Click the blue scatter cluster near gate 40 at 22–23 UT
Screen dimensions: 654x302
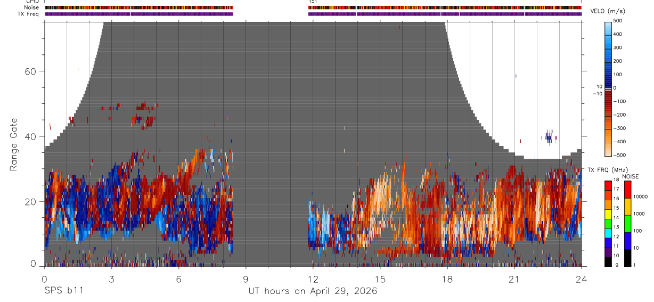pyautogui.click(x=549, y=137)
